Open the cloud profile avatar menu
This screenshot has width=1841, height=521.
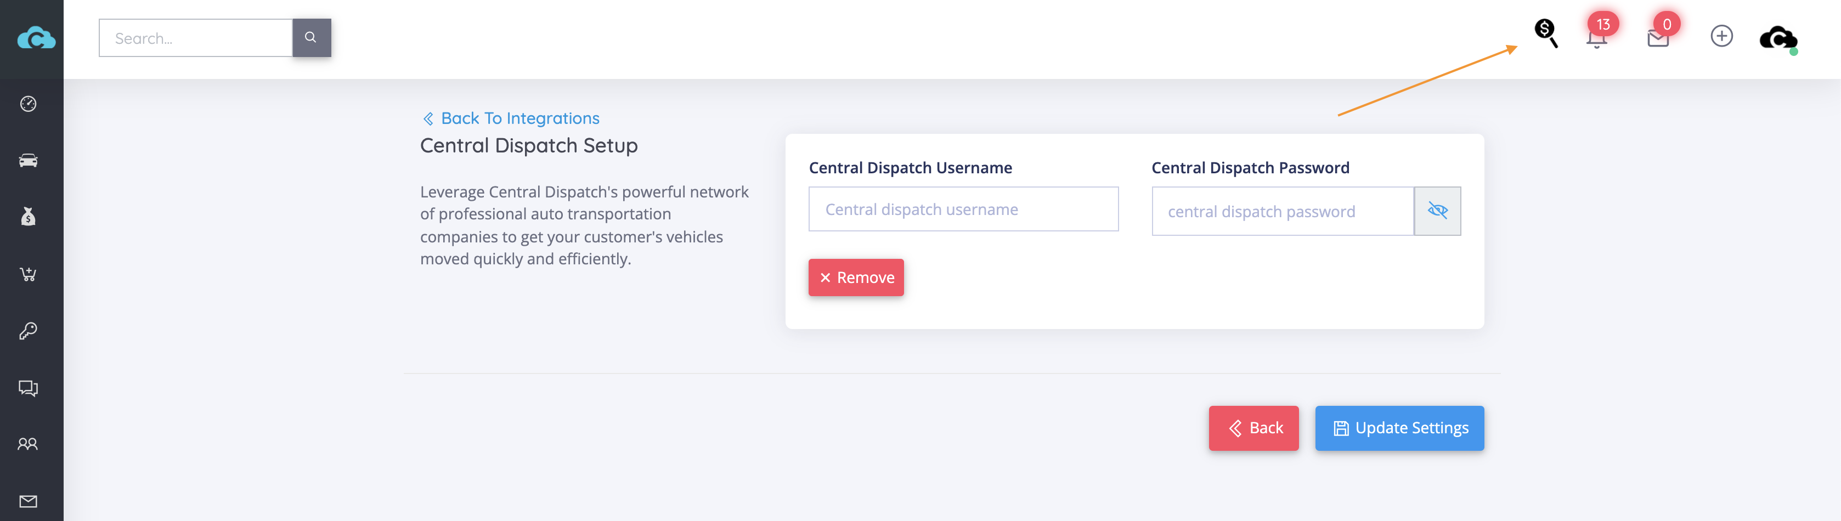click(x=1778, y=38)
